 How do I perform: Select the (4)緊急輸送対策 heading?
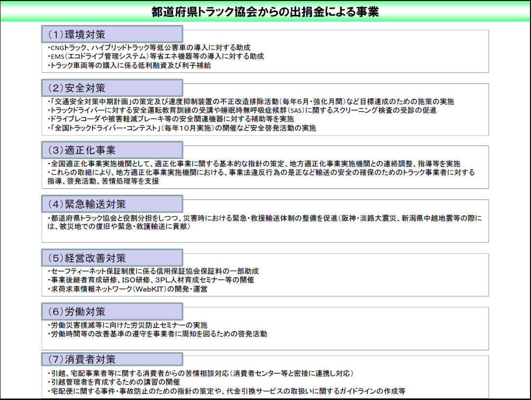point(112,204)
